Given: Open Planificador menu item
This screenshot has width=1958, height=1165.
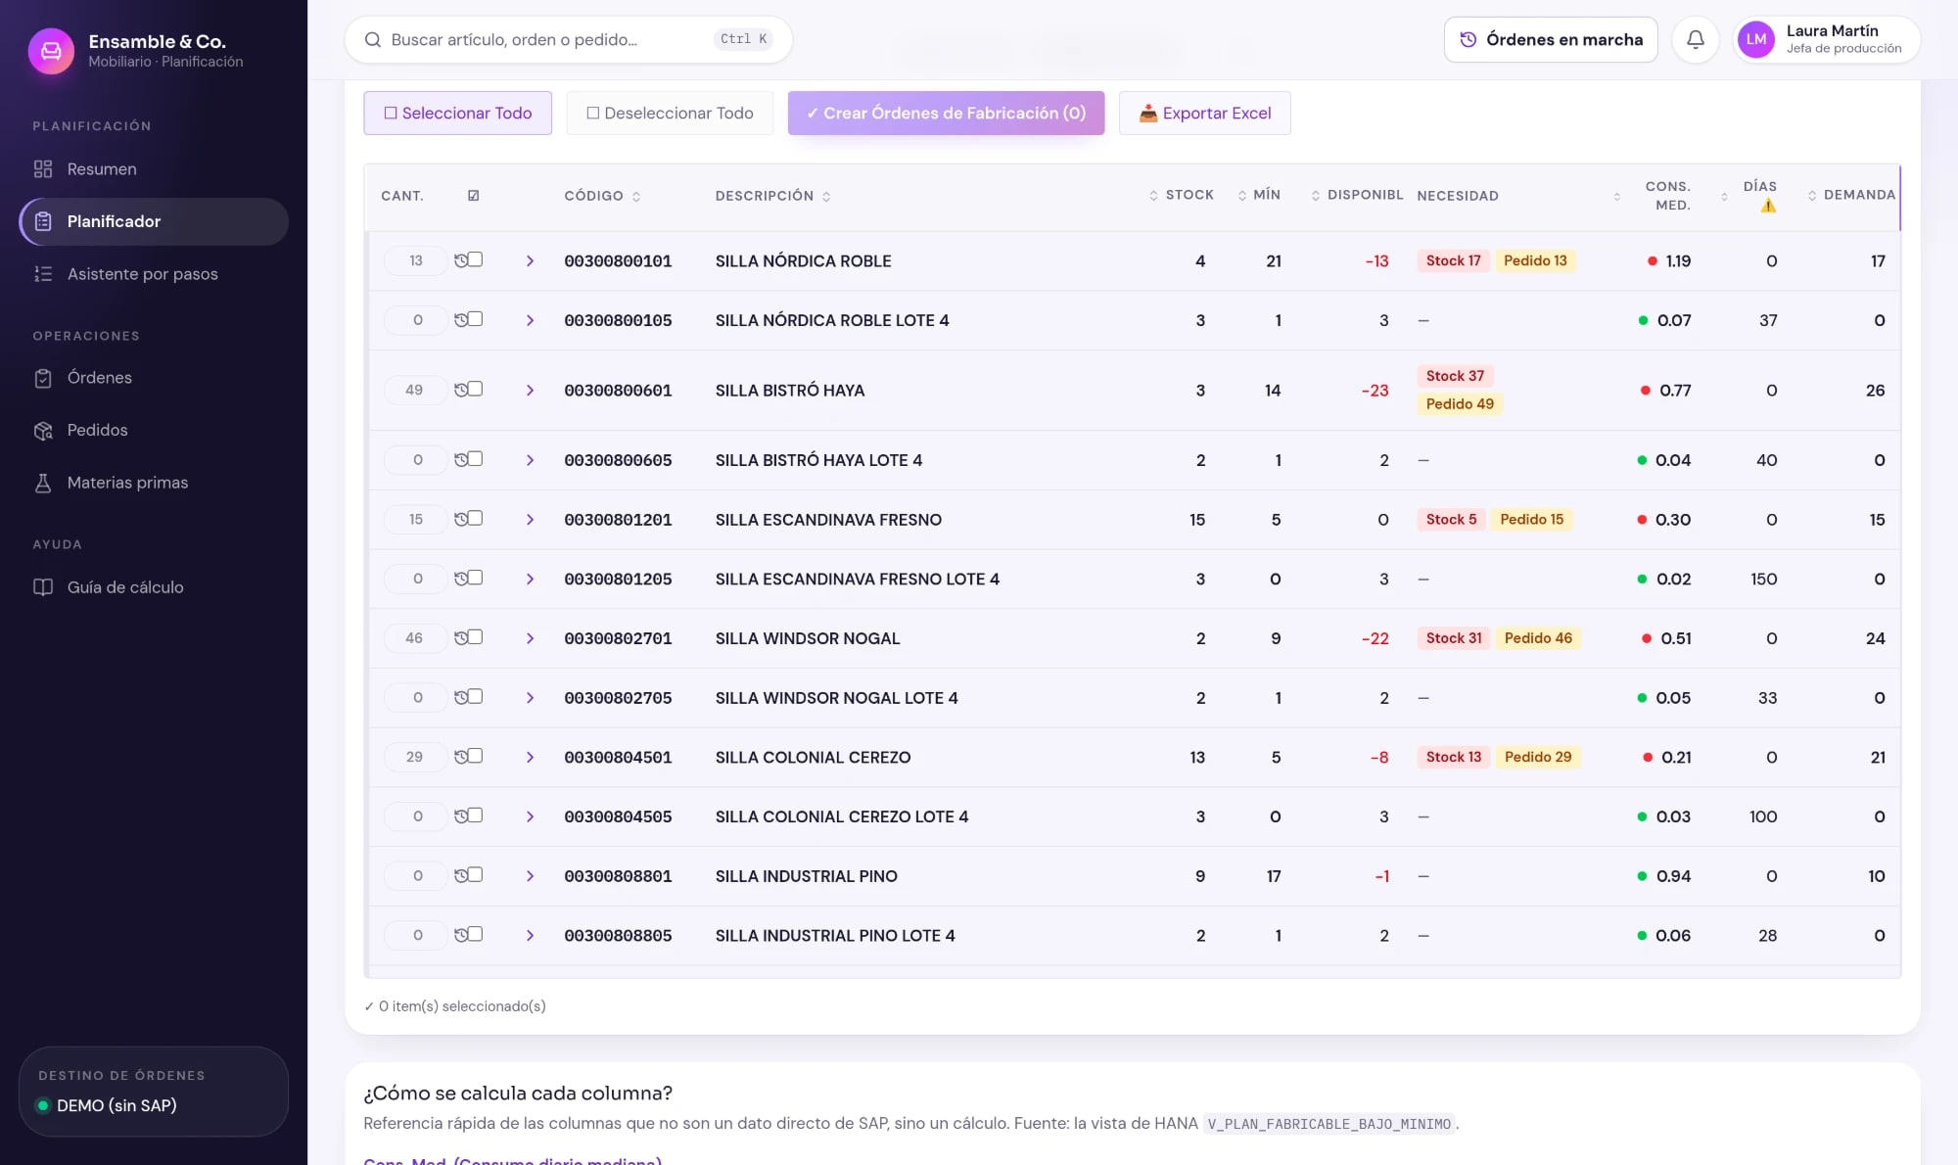Looking at the screenshot, I should (x=154, y=221).
